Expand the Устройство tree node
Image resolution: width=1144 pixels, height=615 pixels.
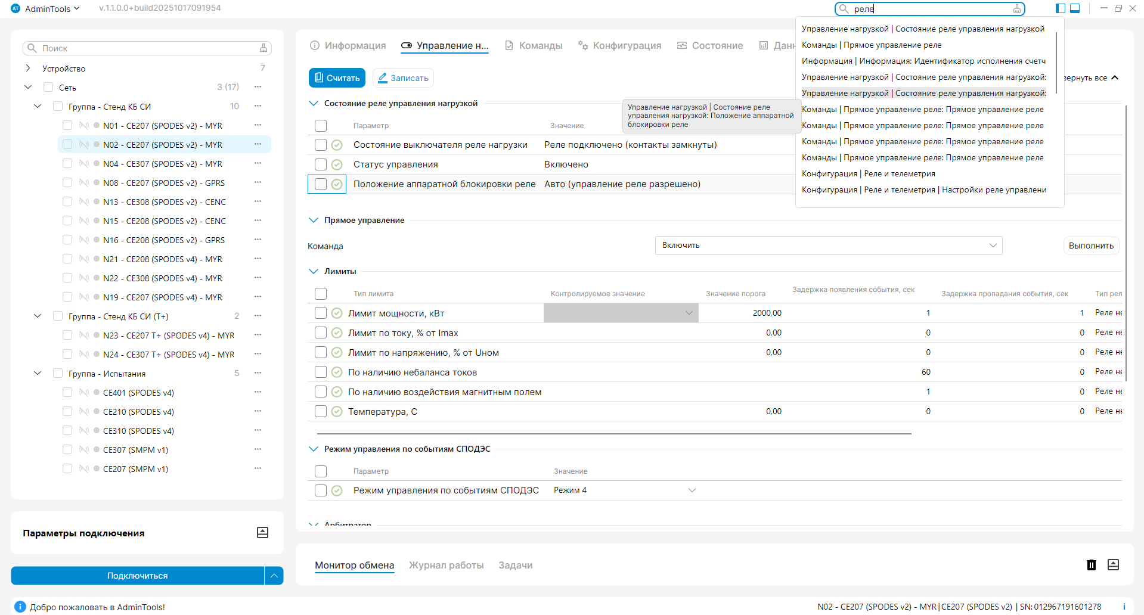point(28,69)
